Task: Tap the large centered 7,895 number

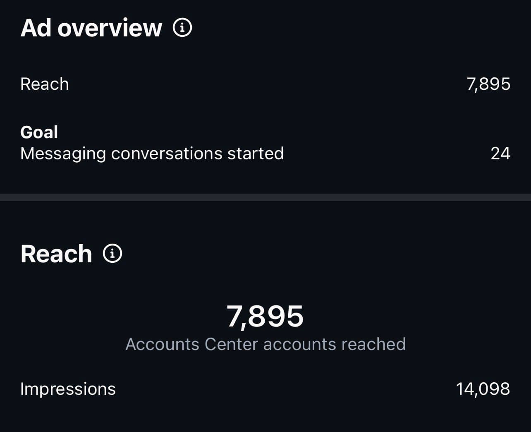Action: (x=265, y=316)
